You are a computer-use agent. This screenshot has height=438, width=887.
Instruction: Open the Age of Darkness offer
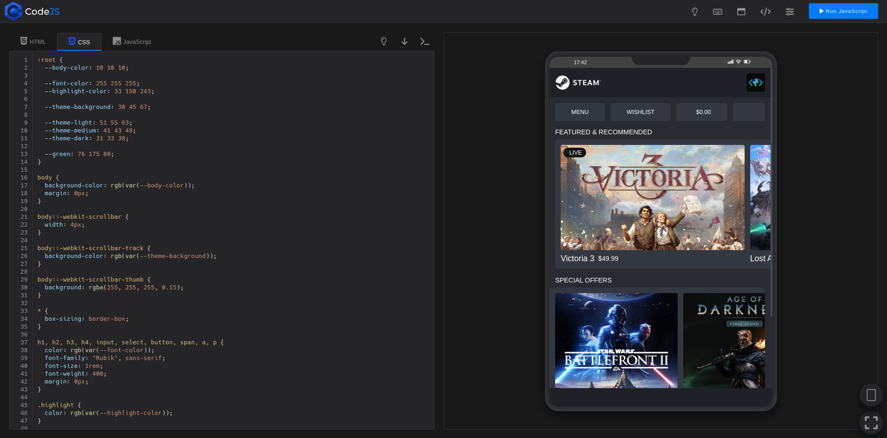click(724, 341)
